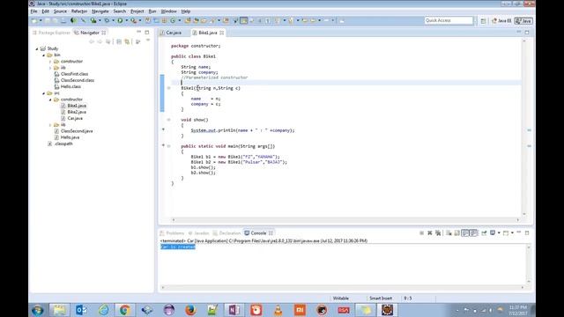This screenshot has width=564, height=317.
Task: Open Windows Start button
Action: (x=37, y=310)
